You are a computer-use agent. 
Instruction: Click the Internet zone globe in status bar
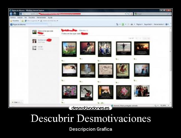click(x=112, y=106)
